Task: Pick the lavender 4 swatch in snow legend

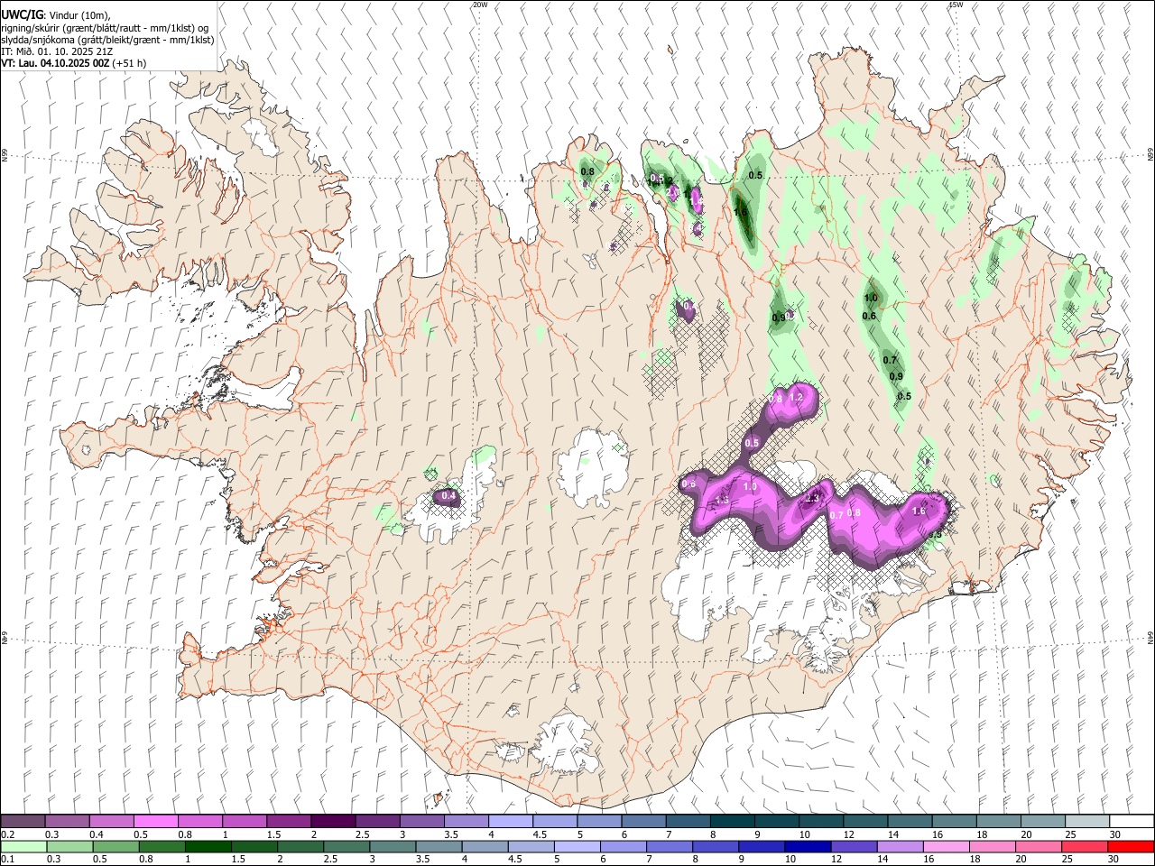Action: (x=510, y=821)
